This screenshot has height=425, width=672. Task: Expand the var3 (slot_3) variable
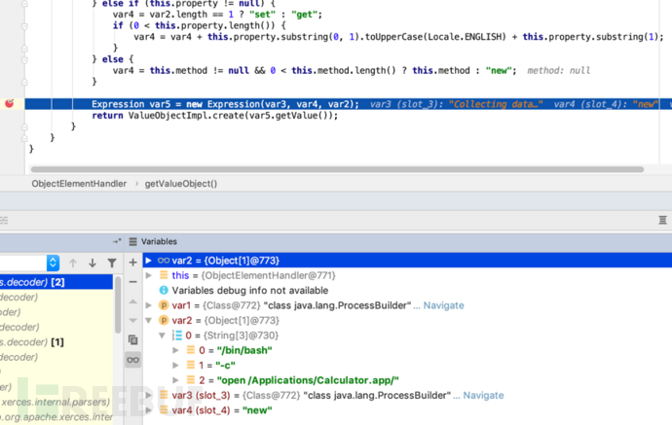pos(150,395)
